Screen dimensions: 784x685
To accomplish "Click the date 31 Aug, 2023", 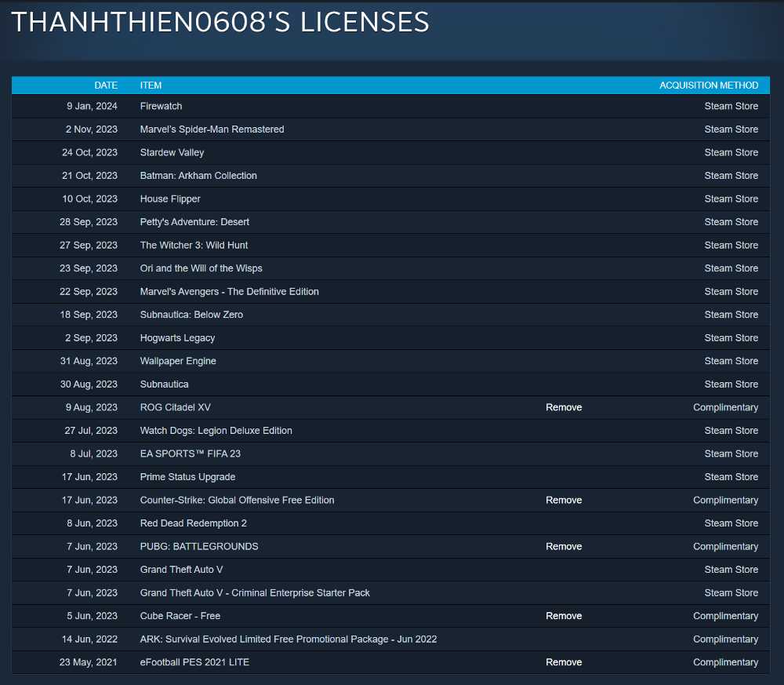I will 89,361.
